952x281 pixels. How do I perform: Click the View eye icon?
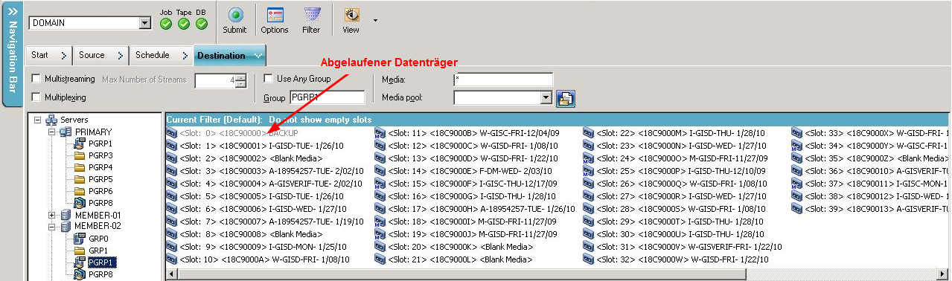(x=351, y=14)
